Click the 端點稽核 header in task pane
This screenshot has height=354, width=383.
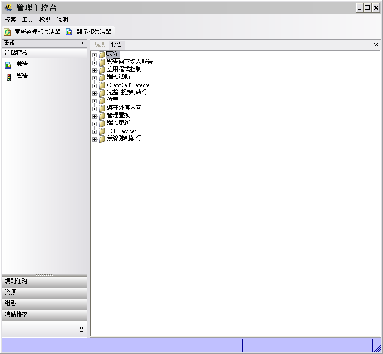[x=45, y=53]
